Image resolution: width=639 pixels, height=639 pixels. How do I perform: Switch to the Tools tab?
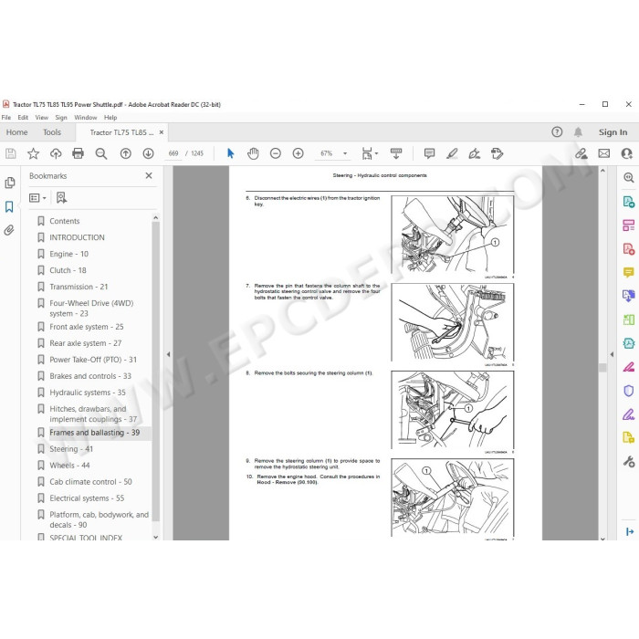click(x=52, y=132)
